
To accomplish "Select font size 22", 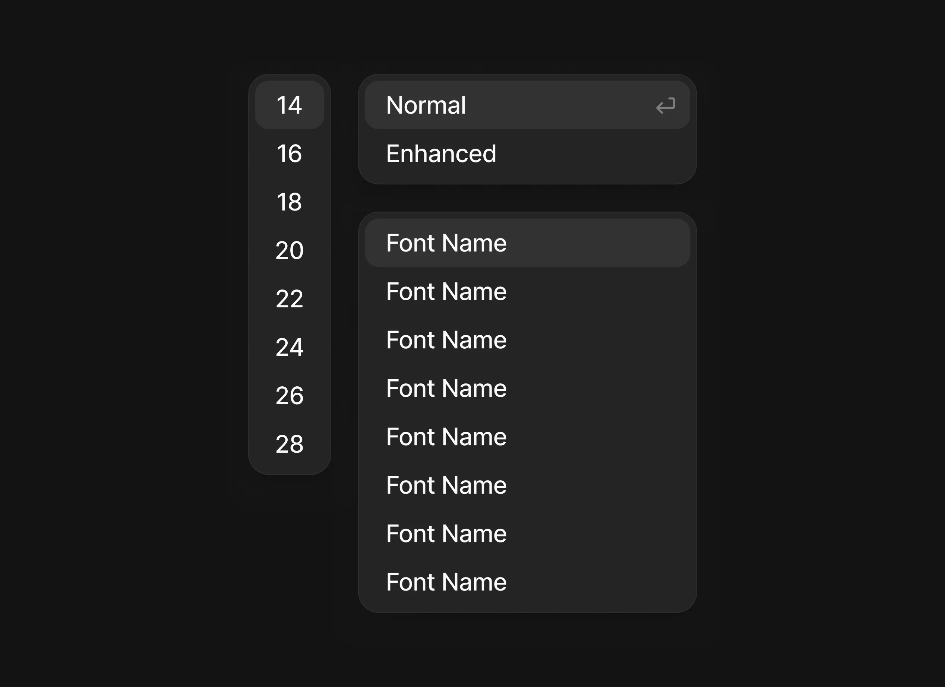I will (289, 298).
